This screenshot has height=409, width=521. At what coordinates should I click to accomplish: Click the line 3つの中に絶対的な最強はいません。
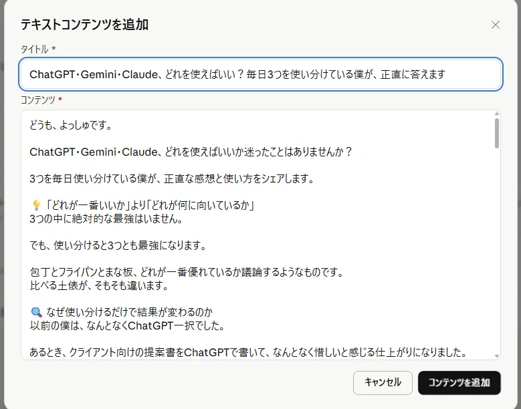(106, 219)
